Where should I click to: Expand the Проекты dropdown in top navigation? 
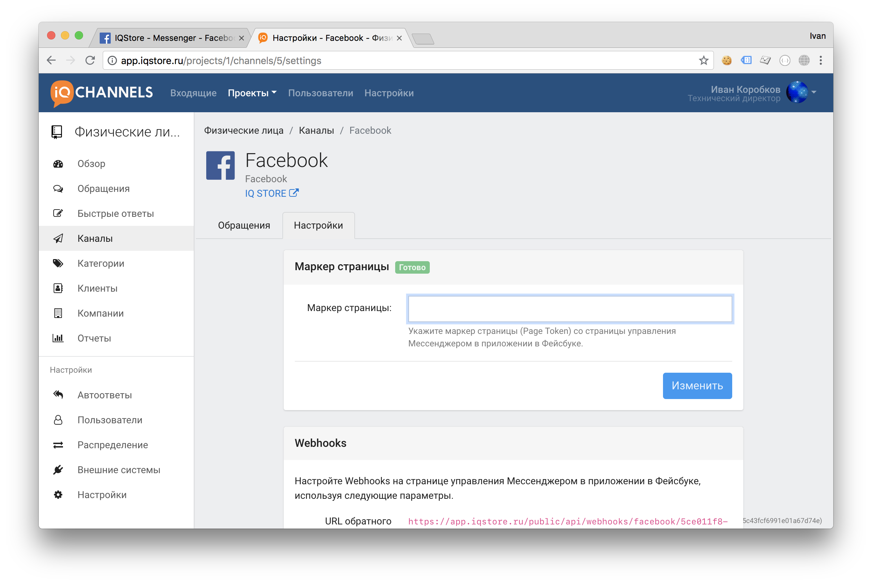click(252, 93)
